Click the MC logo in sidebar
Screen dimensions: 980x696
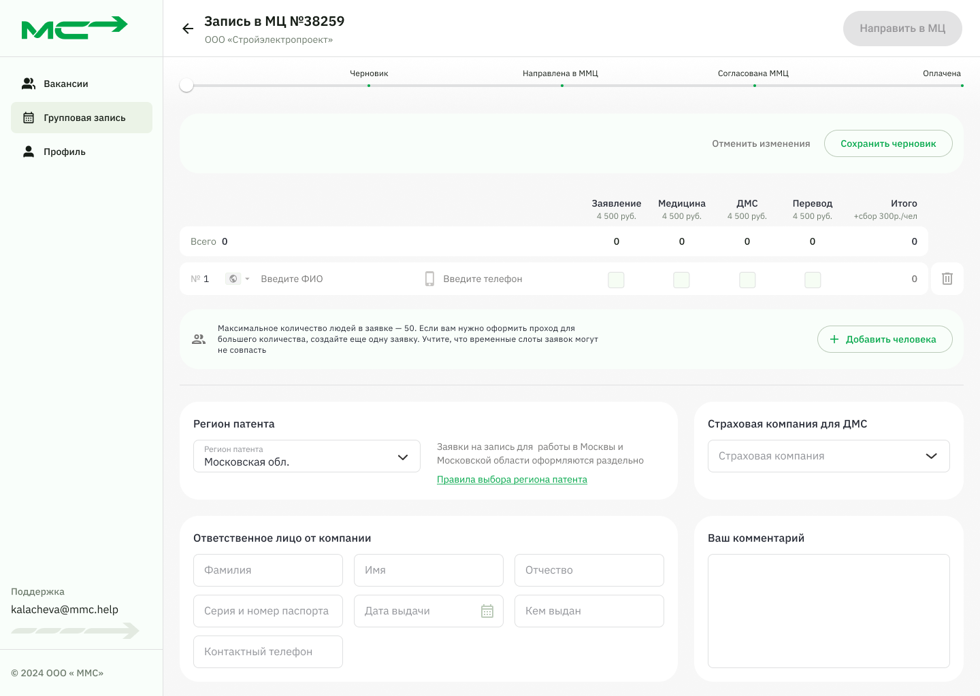click(75, 28)
